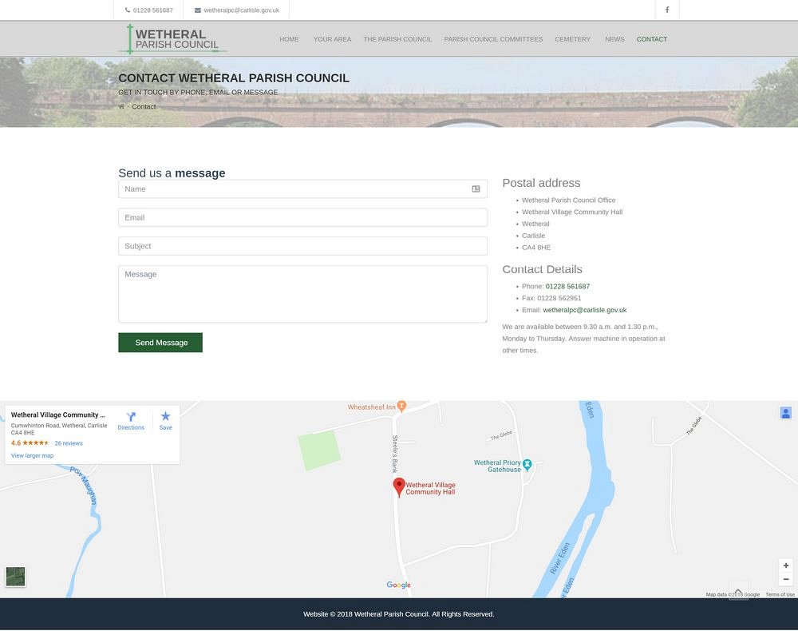Open the Facebook page icon
798x631 pixels.
[667, 10]
